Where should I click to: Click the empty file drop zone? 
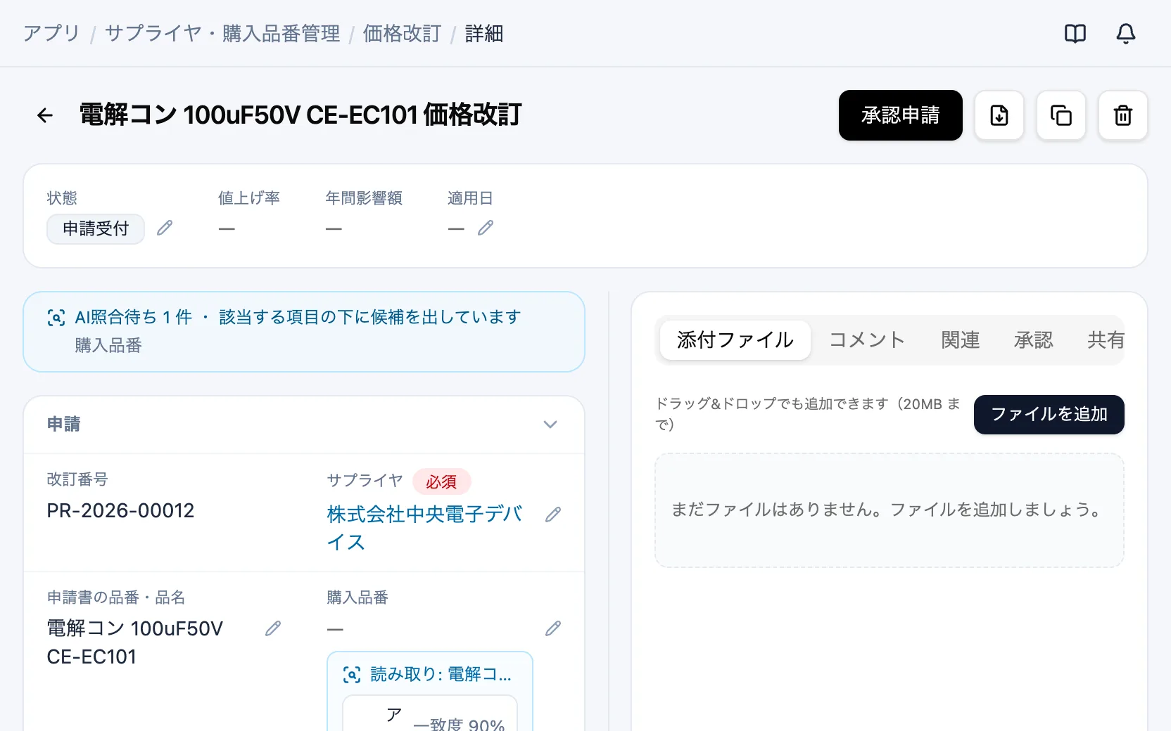(x=889, y=510)
